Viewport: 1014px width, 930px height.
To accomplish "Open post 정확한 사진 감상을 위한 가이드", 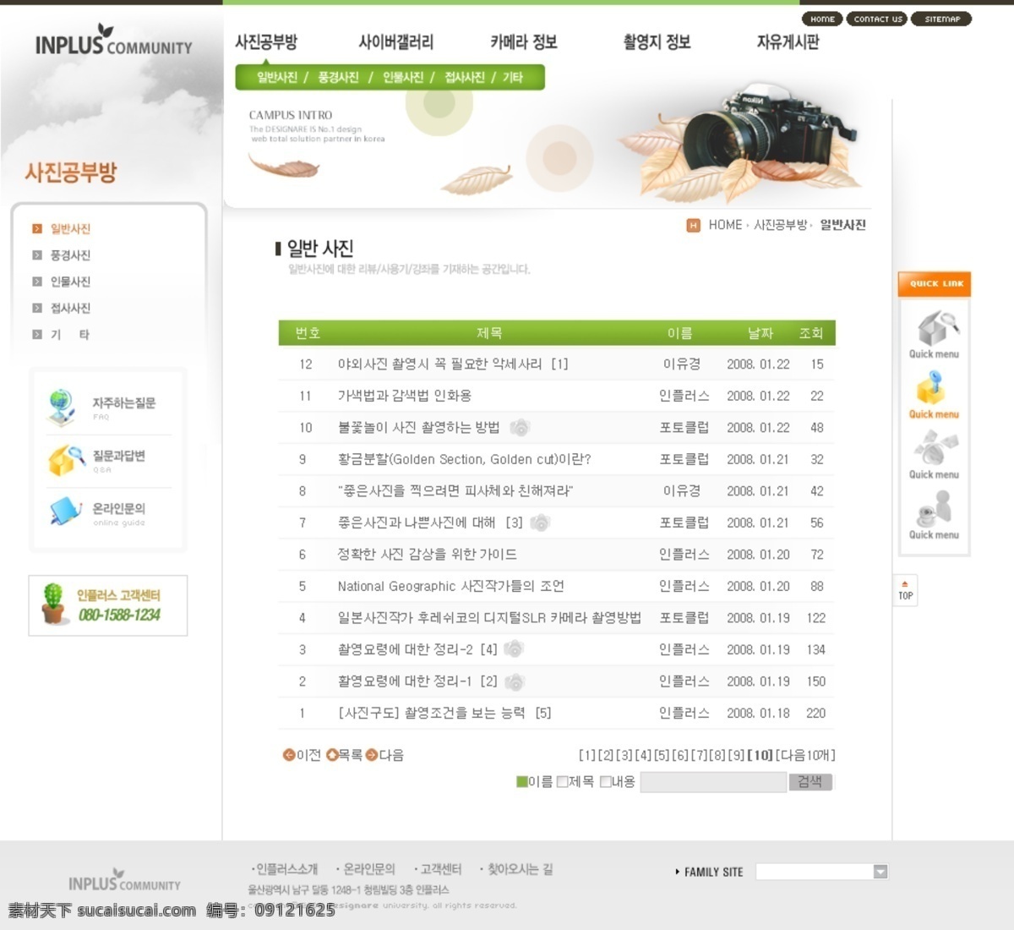I will point(427,555).
